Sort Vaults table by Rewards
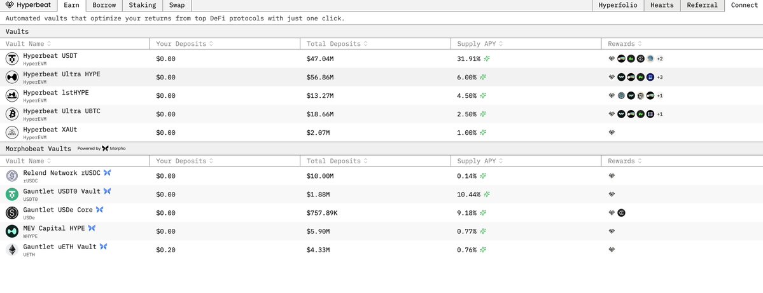The height and width of the screenshot is (293, 763). 624,44
